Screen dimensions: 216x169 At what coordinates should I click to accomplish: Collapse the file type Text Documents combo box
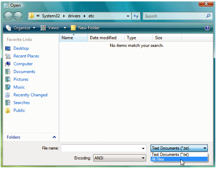coord(179,148)
